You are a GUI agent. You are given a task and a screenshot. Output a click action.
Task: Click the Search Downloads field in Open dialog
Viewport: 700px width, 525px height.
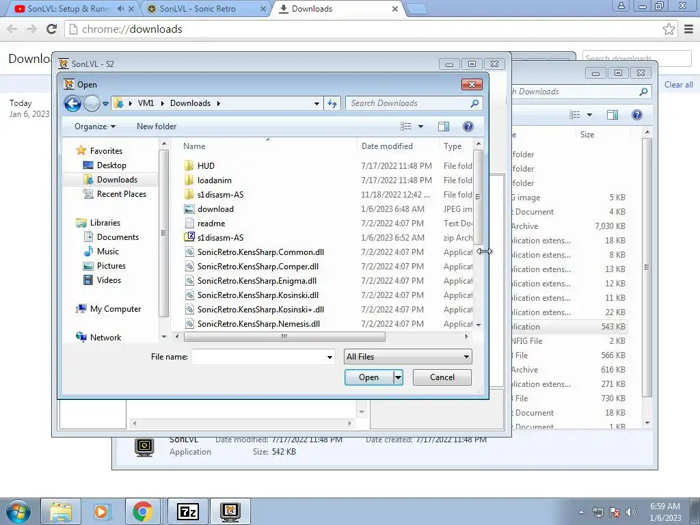click(414, 103)
